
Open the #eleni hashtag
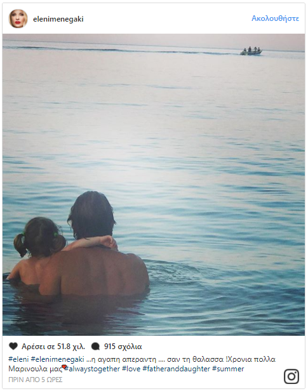coord(18,359)
